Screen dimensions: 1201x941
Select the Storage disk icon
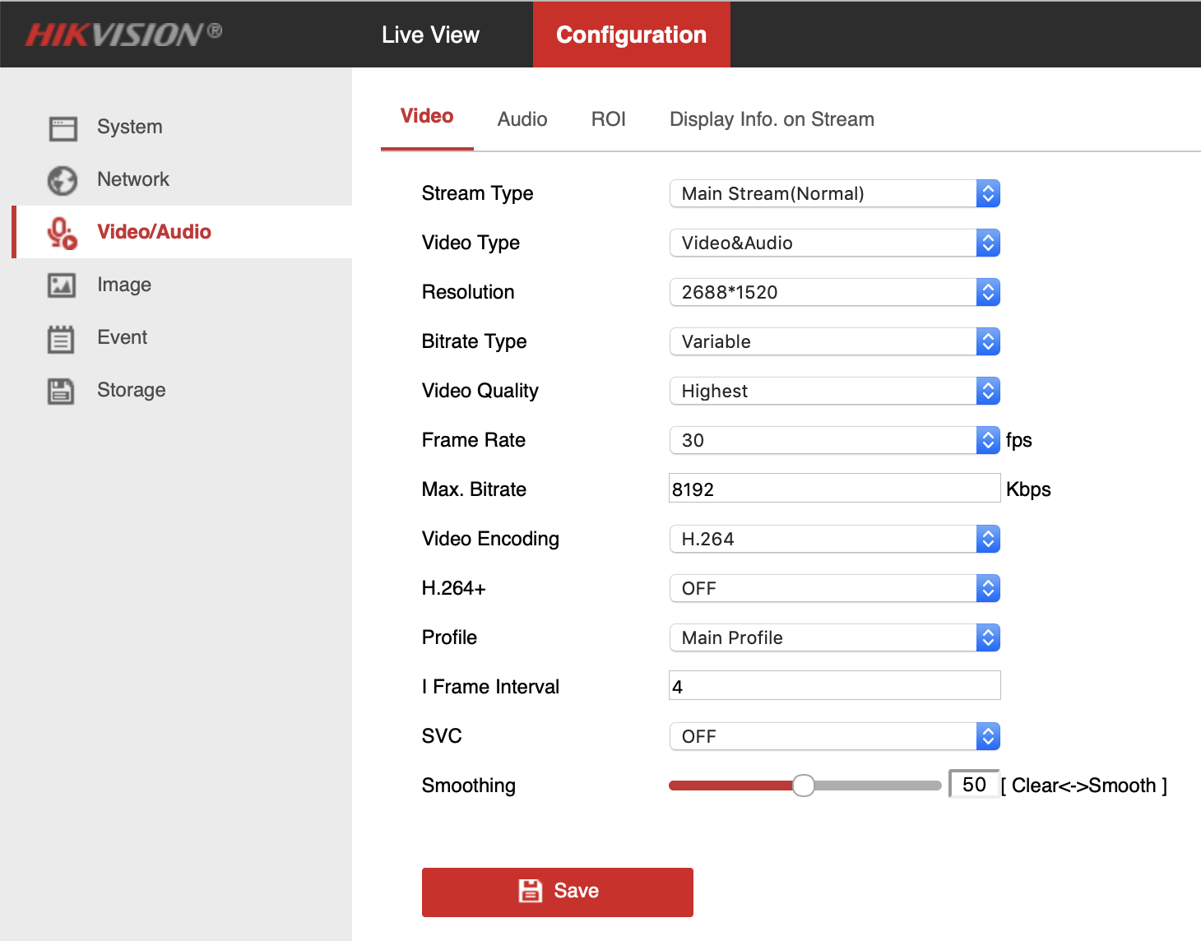click(x=62, y=390)
